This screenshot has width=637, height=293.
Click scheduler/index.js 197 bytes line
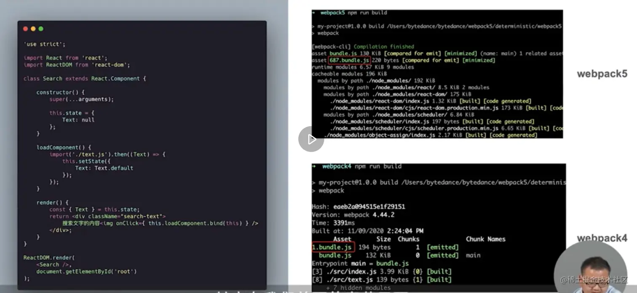pyautogui.click(x=432, y=121)
